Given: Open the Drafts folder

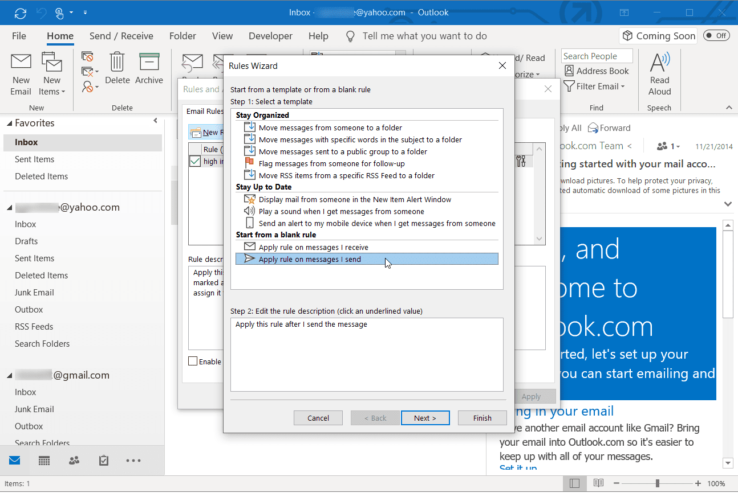Looking at the screenshot, I should (82, 241).
